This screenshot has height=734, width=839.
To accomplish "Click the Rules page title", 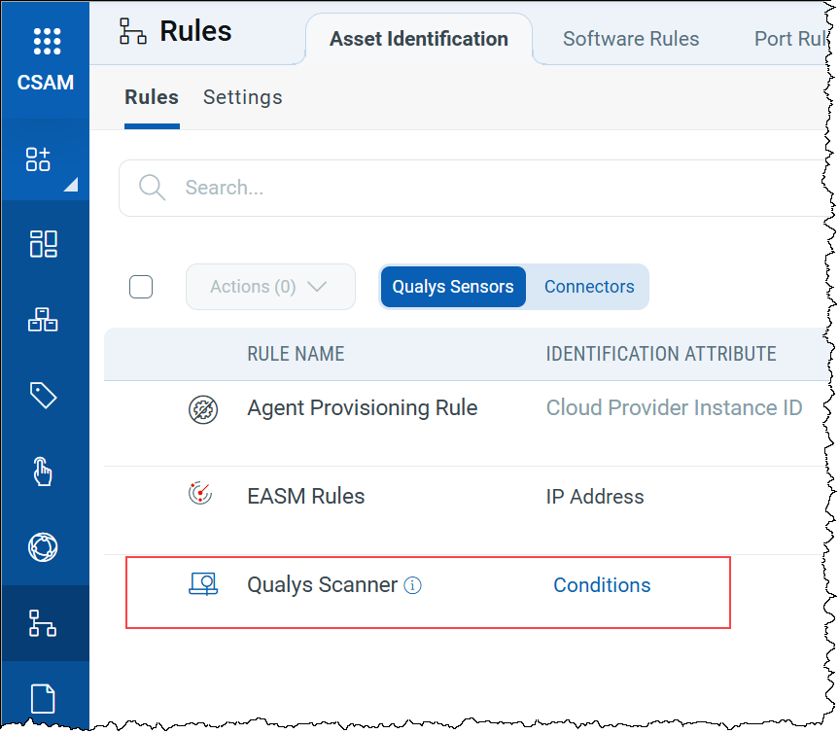I will (x=195, y=31).
